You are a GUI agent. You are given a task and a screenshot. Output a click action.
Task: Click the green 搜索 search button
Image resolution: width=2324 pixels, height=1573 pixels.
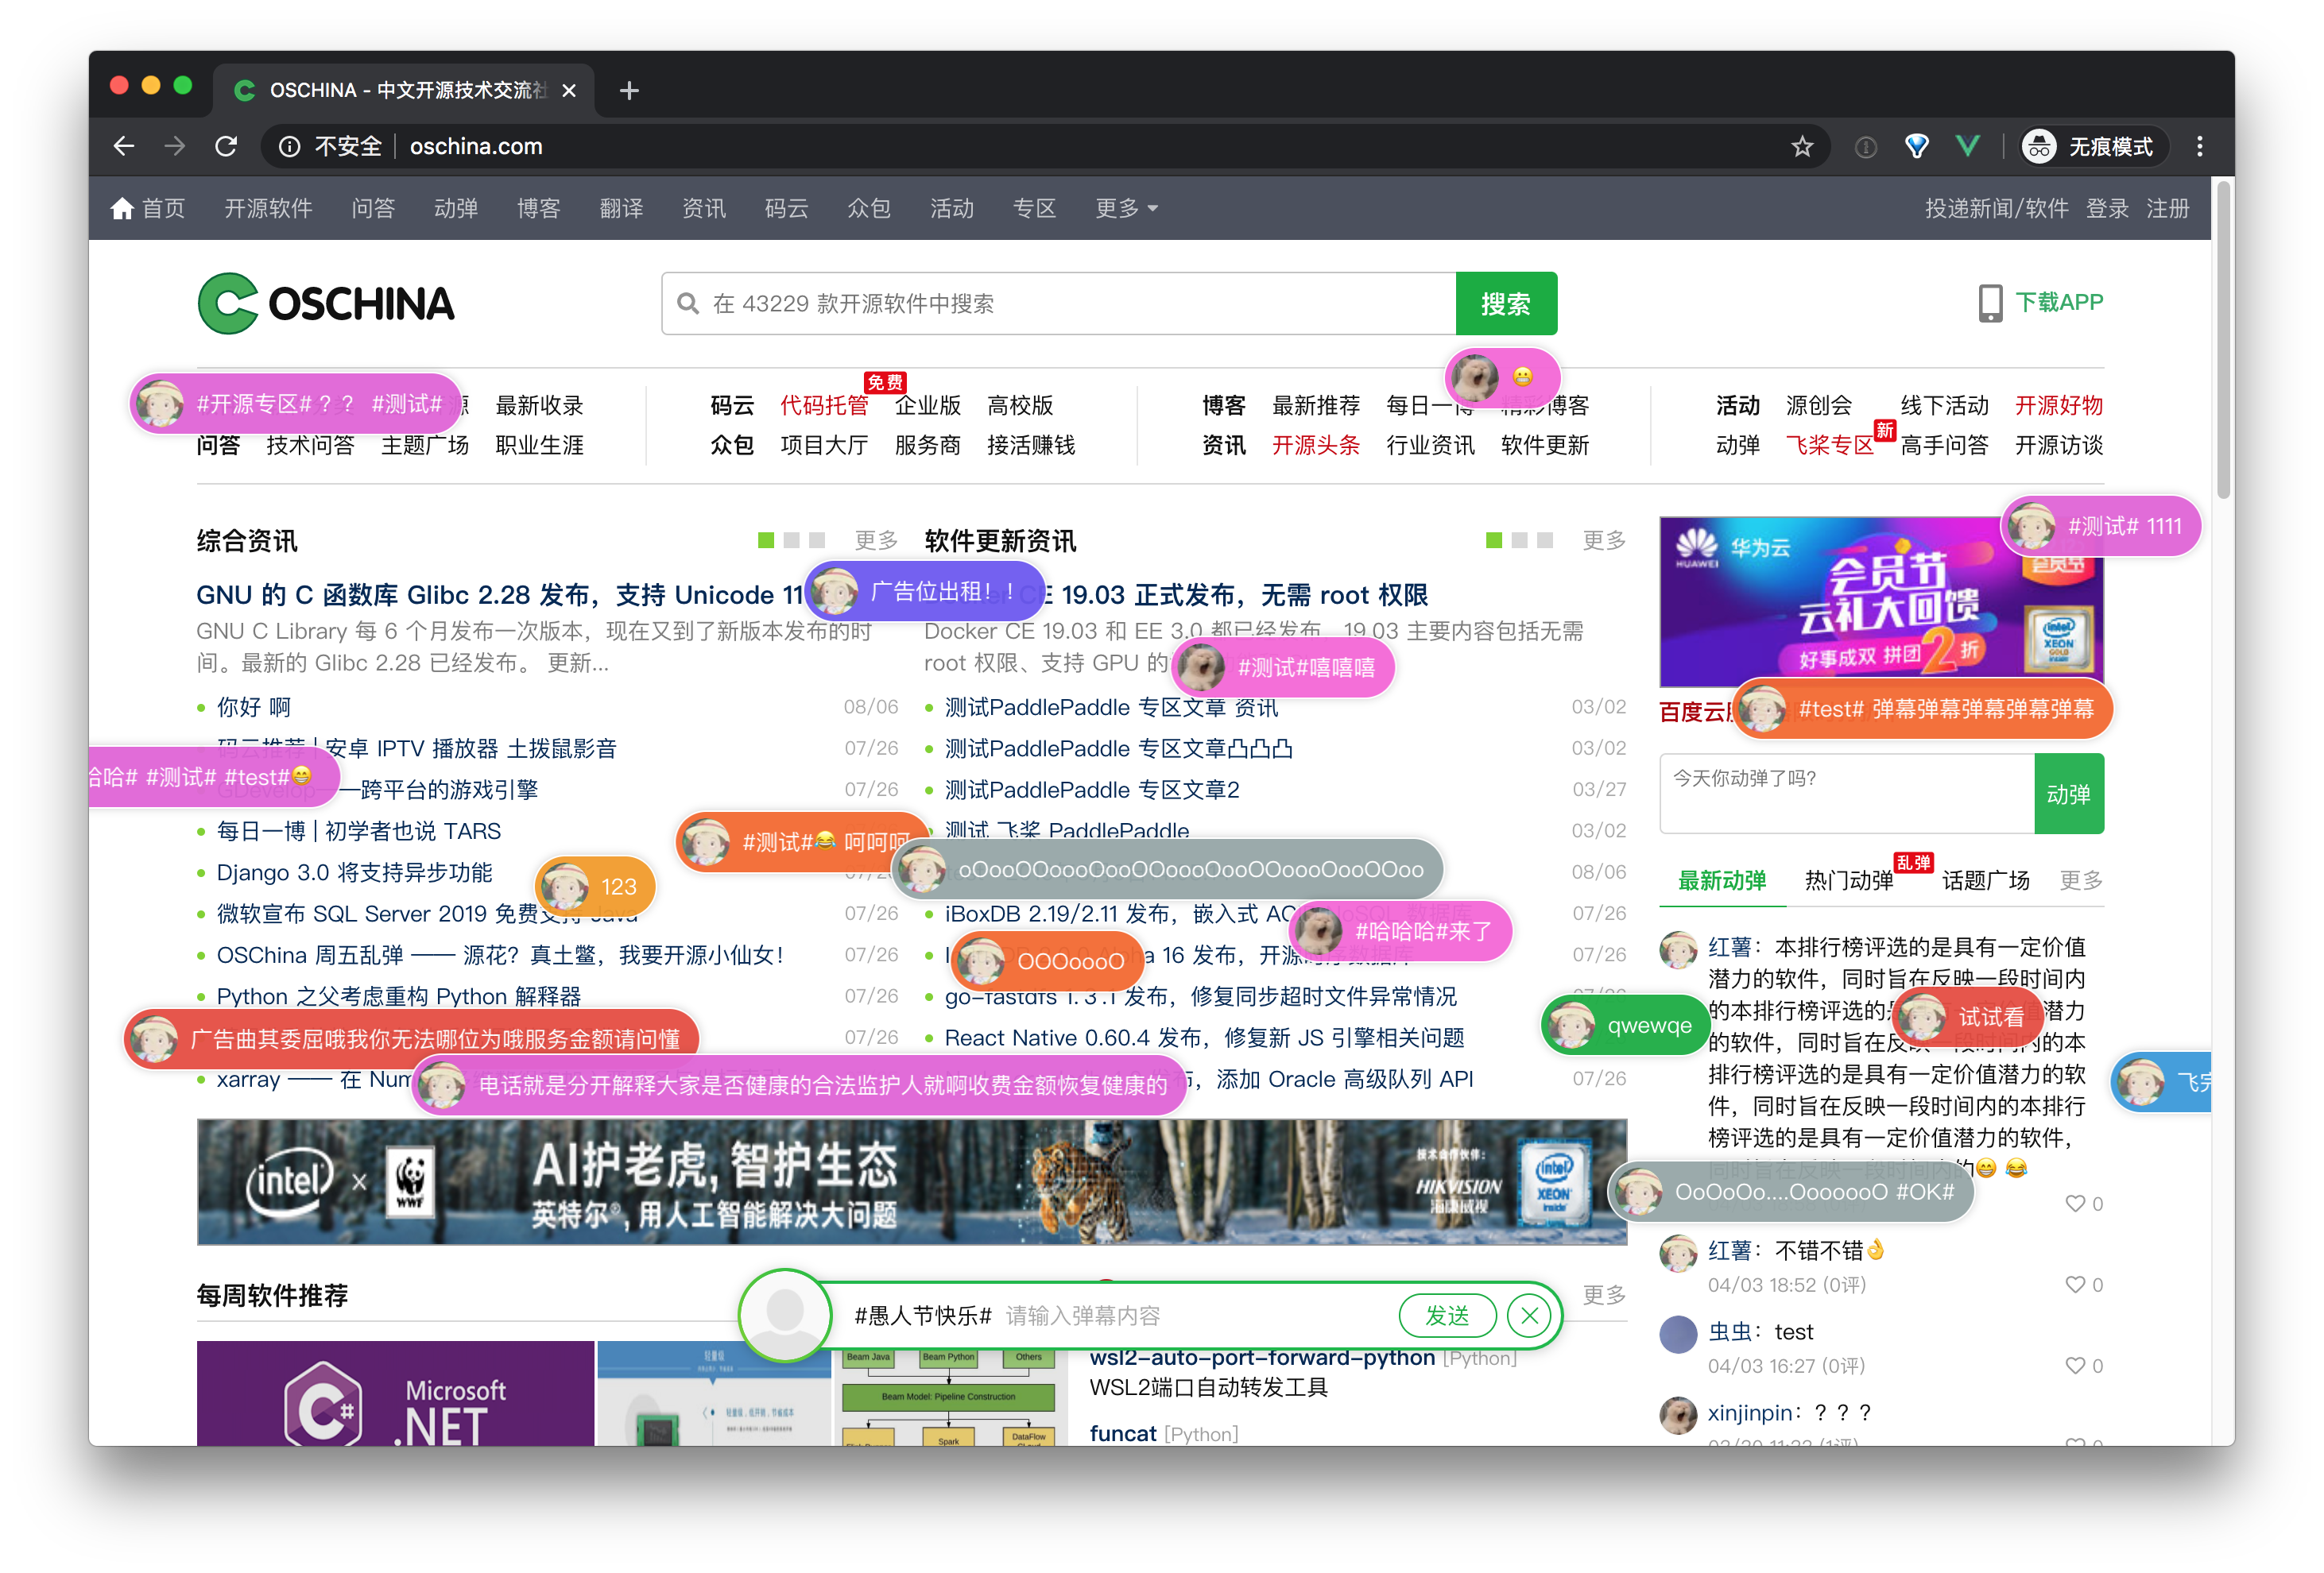[1506, 303]
